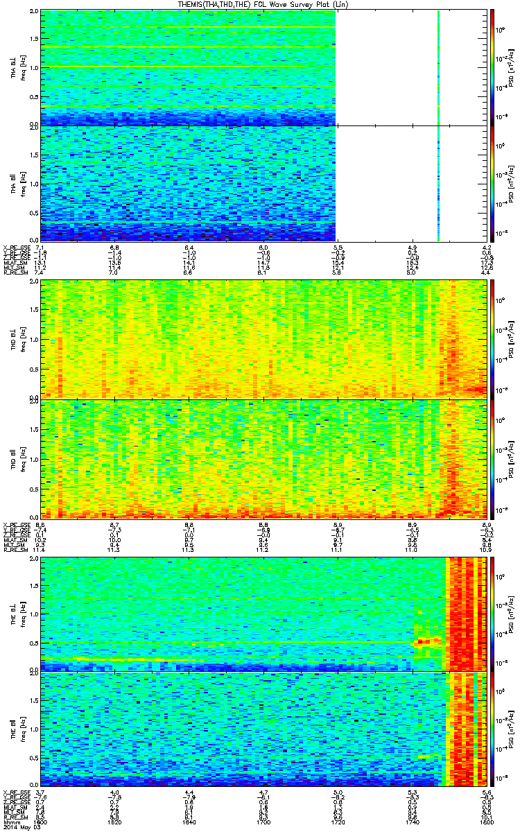Click the 1600 time label on bottom axis

[41, 822]
